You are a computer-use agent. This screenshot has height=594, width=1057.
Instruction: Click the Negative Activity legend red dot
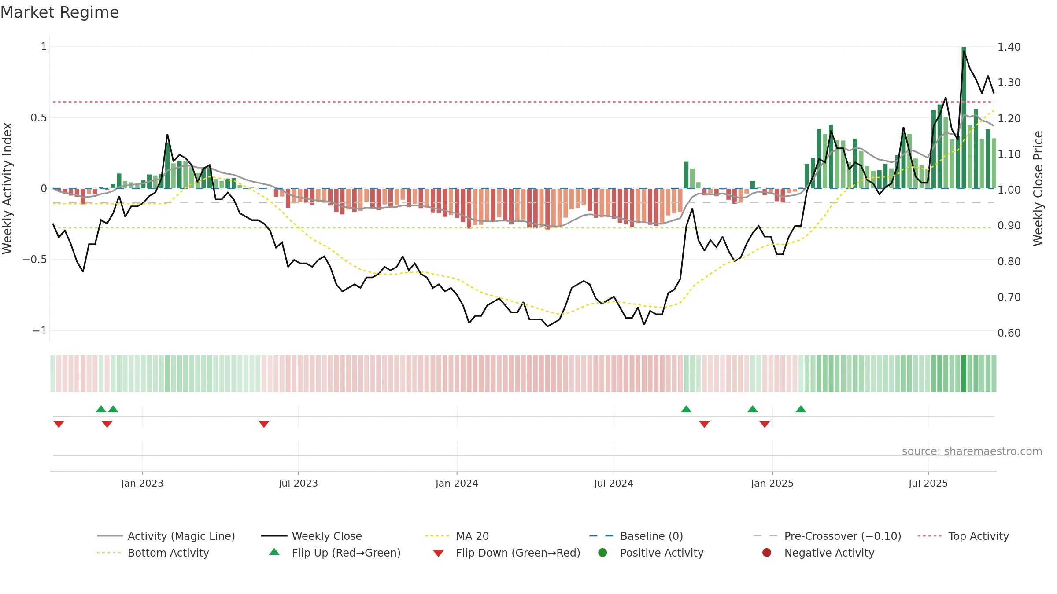click(x=767, y=552)
